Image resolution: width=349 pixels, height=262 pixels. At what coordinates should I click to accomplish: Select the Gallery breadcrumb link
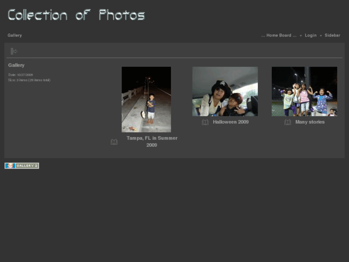point(15,36)
